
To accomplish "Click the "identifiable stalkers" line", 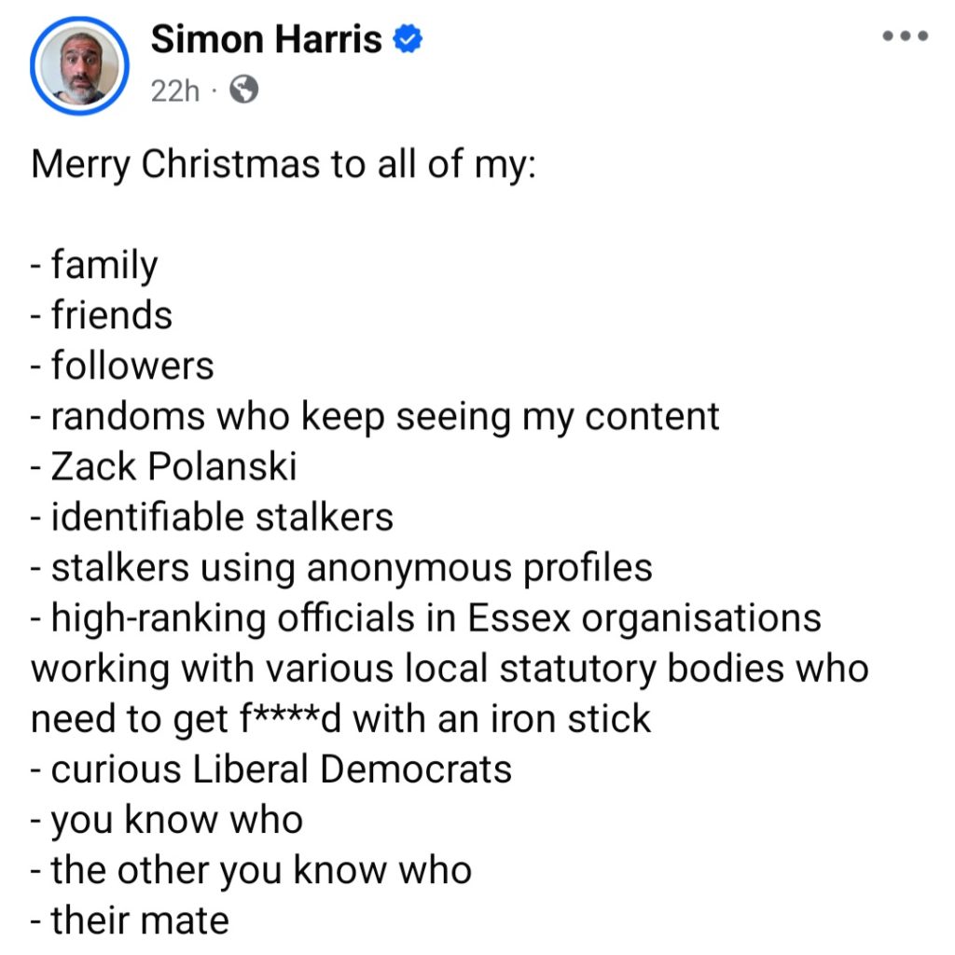I will 222,517.
